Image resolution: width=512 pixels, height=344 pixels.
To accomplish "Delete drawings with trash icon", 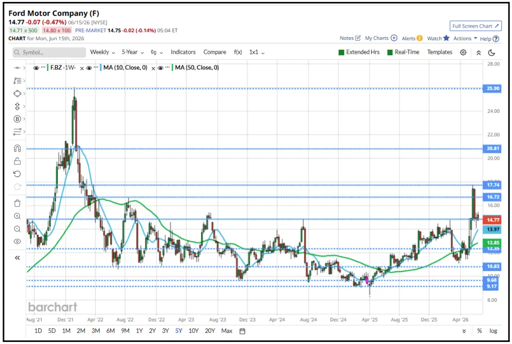I will click(x=17, y=203).
